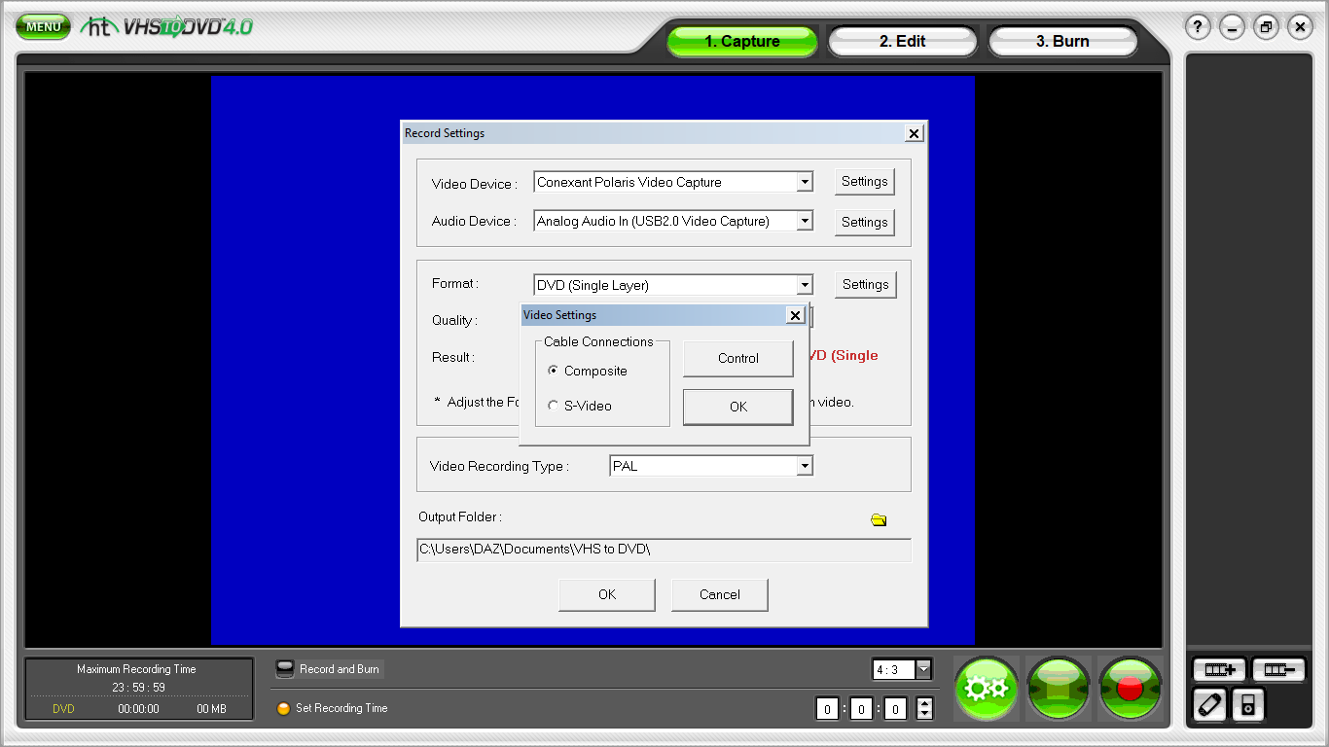Screen dimensions: 1329x747
Task: Open help with the question mark icon
Action: [x=1198, y=27]
